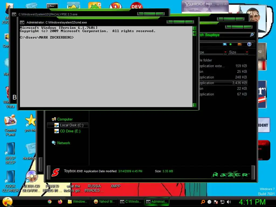The height and width of the screenshot is (207, 276).
Task: Open the Action Center flag tray icon
Action: click(216, 202)
